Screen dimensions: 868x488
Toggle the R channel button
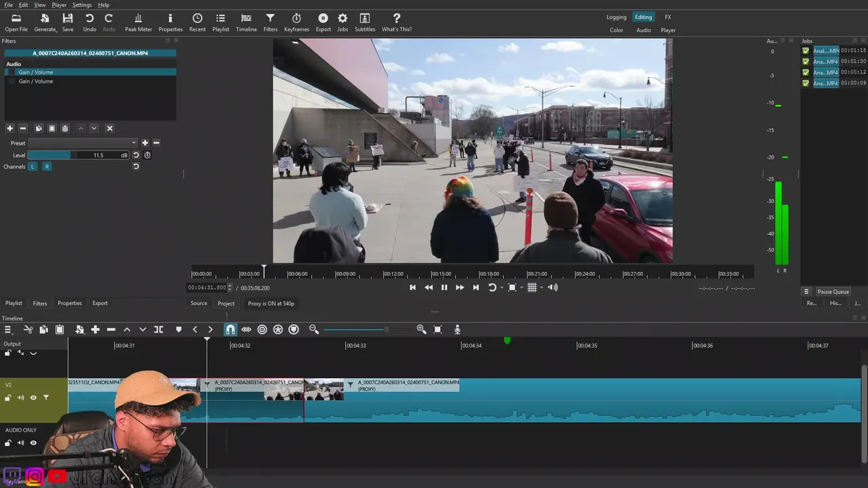coord(47,167)
